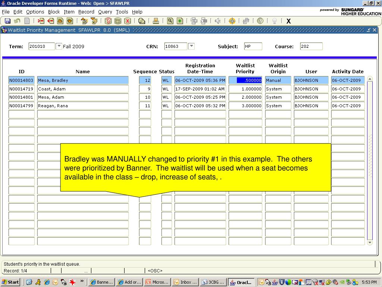This screenshot has height=287, width=382.
Task: Click the black X Exit toolbar button
Action: tap(288, 21)
